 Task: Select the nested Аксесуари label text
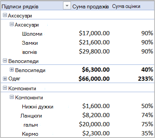point(27,25)
